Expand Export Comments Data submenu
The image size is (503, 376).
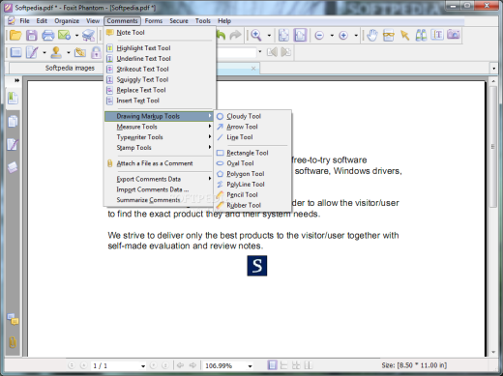click(160, 179)
